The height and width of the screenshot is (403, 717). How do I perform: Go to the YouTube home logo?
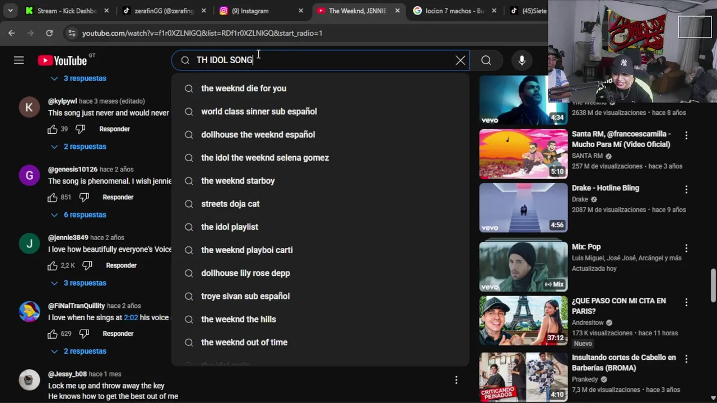point(62,60)
